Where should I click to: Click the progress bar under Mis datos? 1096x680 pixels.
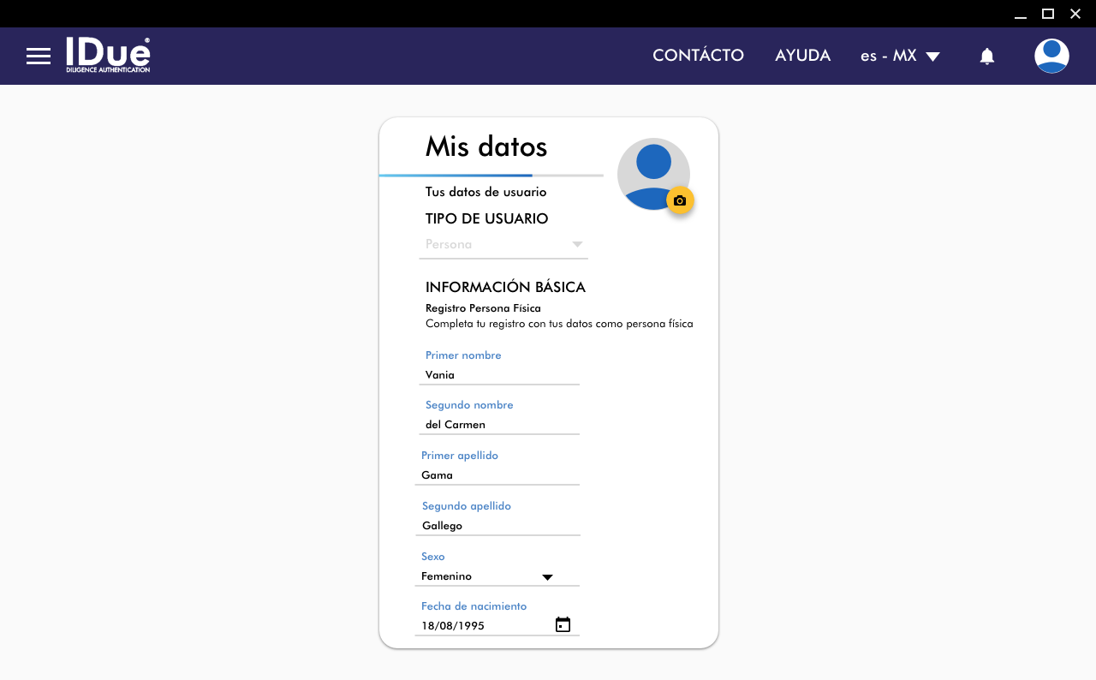pos(491,176)
